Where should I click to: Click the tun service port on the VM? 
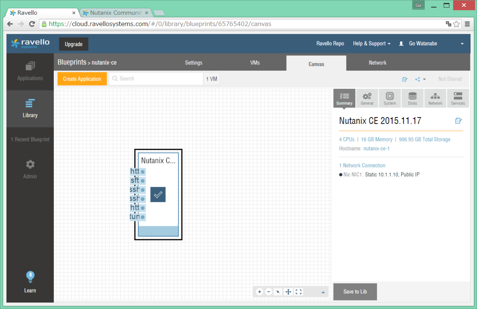137,217
